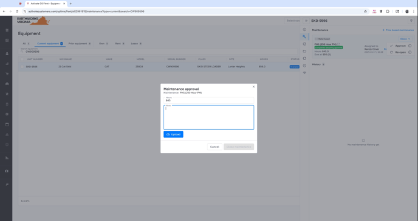418x221 pixels.
Task: Click the Hours field showing 845
Action: tap(208, 100)
